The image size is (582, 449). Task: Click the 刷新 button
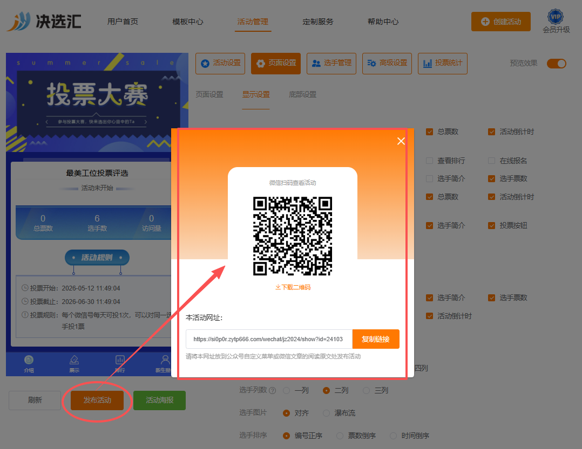point(35,400)
